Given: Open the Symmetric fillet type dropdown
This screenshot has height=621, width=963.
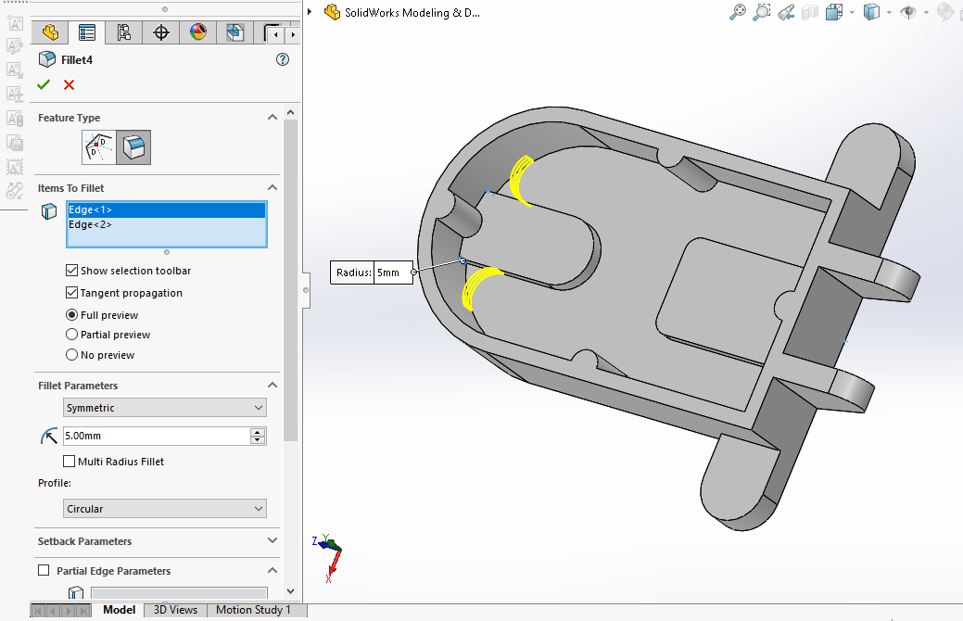Looking at the screenshot, I should tap(165, 408).
